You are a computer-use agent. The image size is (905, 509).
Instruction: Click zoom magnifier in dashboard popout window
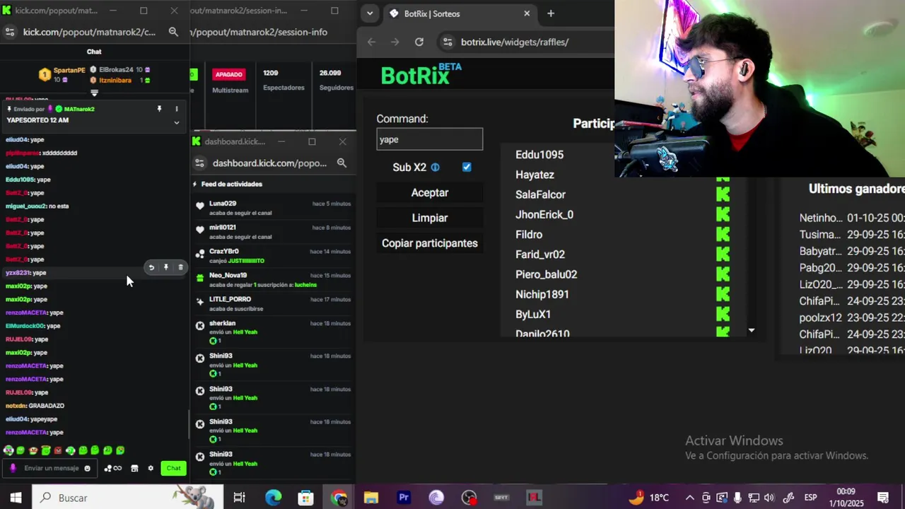point(341,163)
